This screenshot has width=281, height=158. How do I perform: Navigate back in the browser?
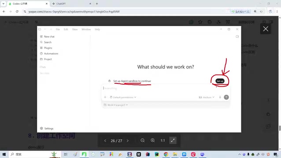(x=4, y=11)
